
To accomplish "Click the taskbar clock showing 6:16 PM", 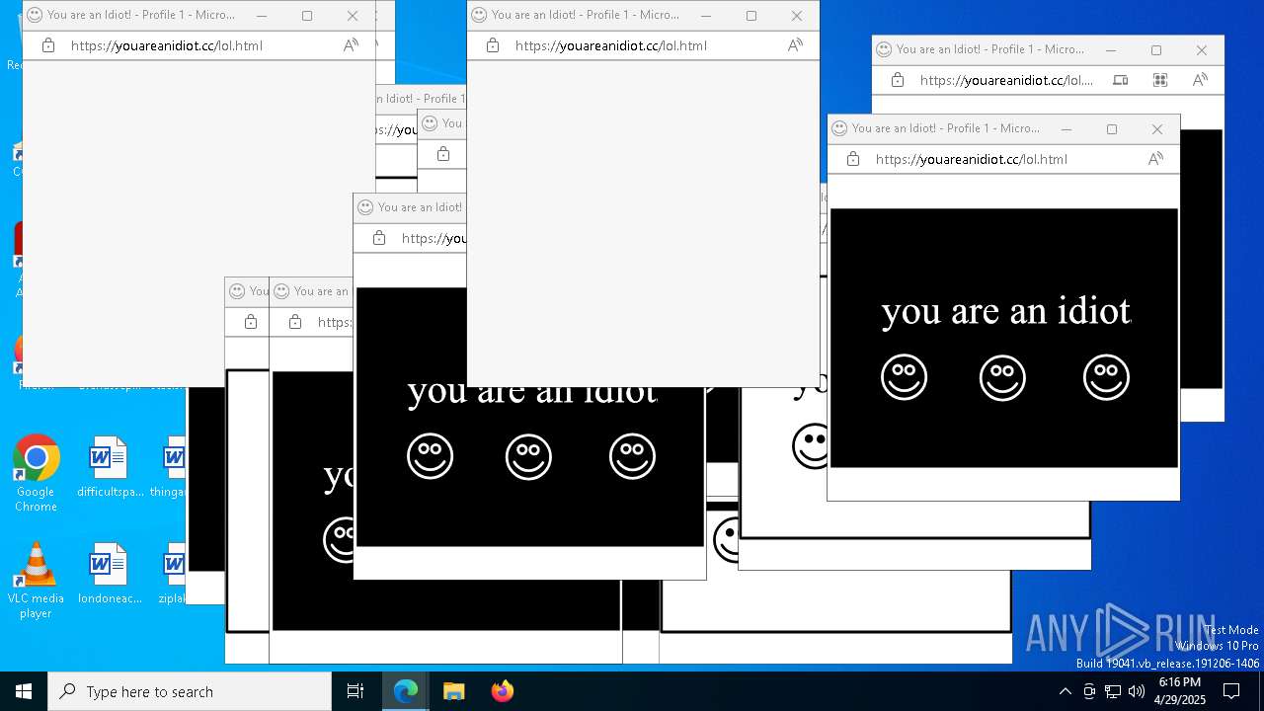I will (x=1180, y=691).
